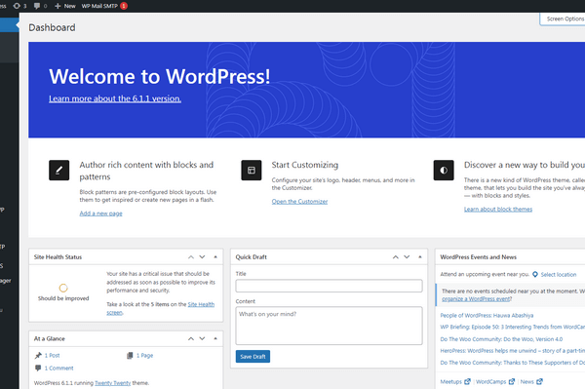This screenshot has width=585, height=389.
Task: Open the Screen Options tab
Action: (564, 19)
